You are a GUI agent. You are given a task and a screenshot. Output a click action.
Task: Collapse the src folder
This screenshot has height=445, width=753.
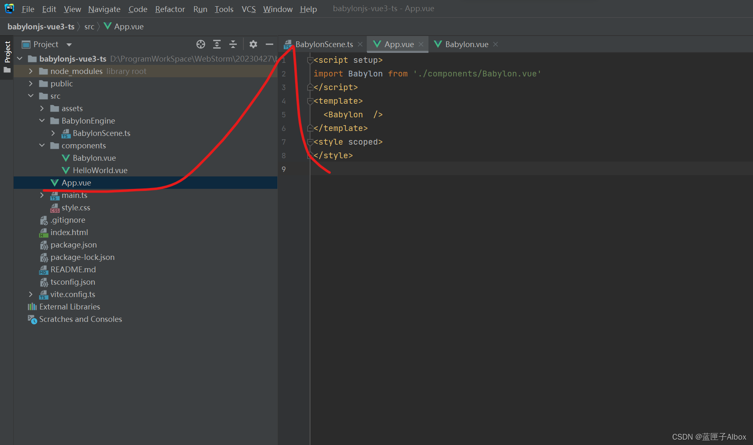(x=31, y=96)
